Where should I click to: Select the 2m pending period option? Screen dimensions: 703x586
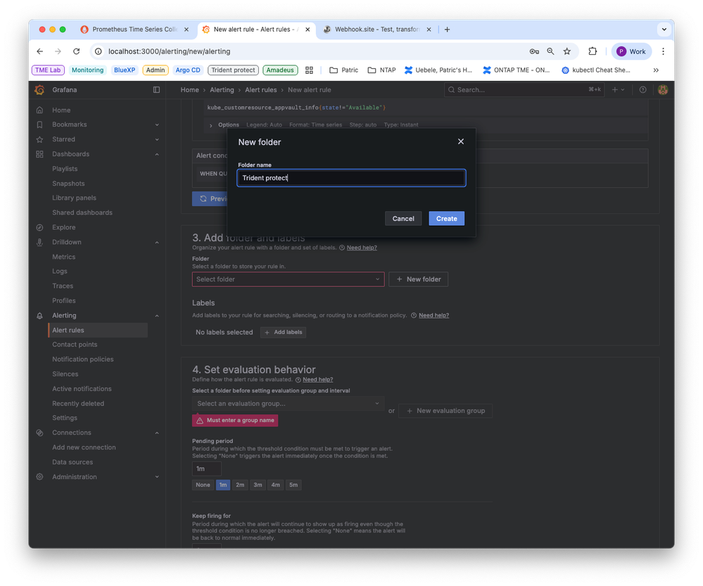(x=240, y=485)
